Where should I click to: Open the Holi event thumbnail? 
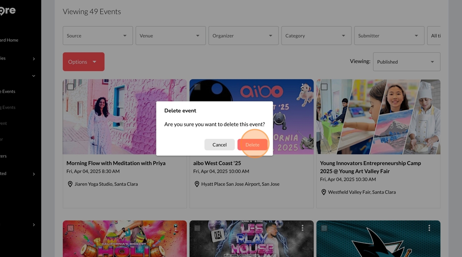(x=125, y=238)
